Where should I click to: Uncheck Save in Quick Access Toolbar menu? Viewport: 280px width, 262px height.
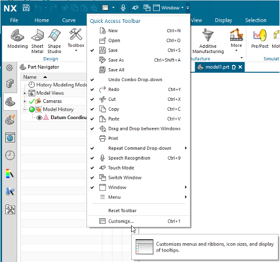(138, 50)
